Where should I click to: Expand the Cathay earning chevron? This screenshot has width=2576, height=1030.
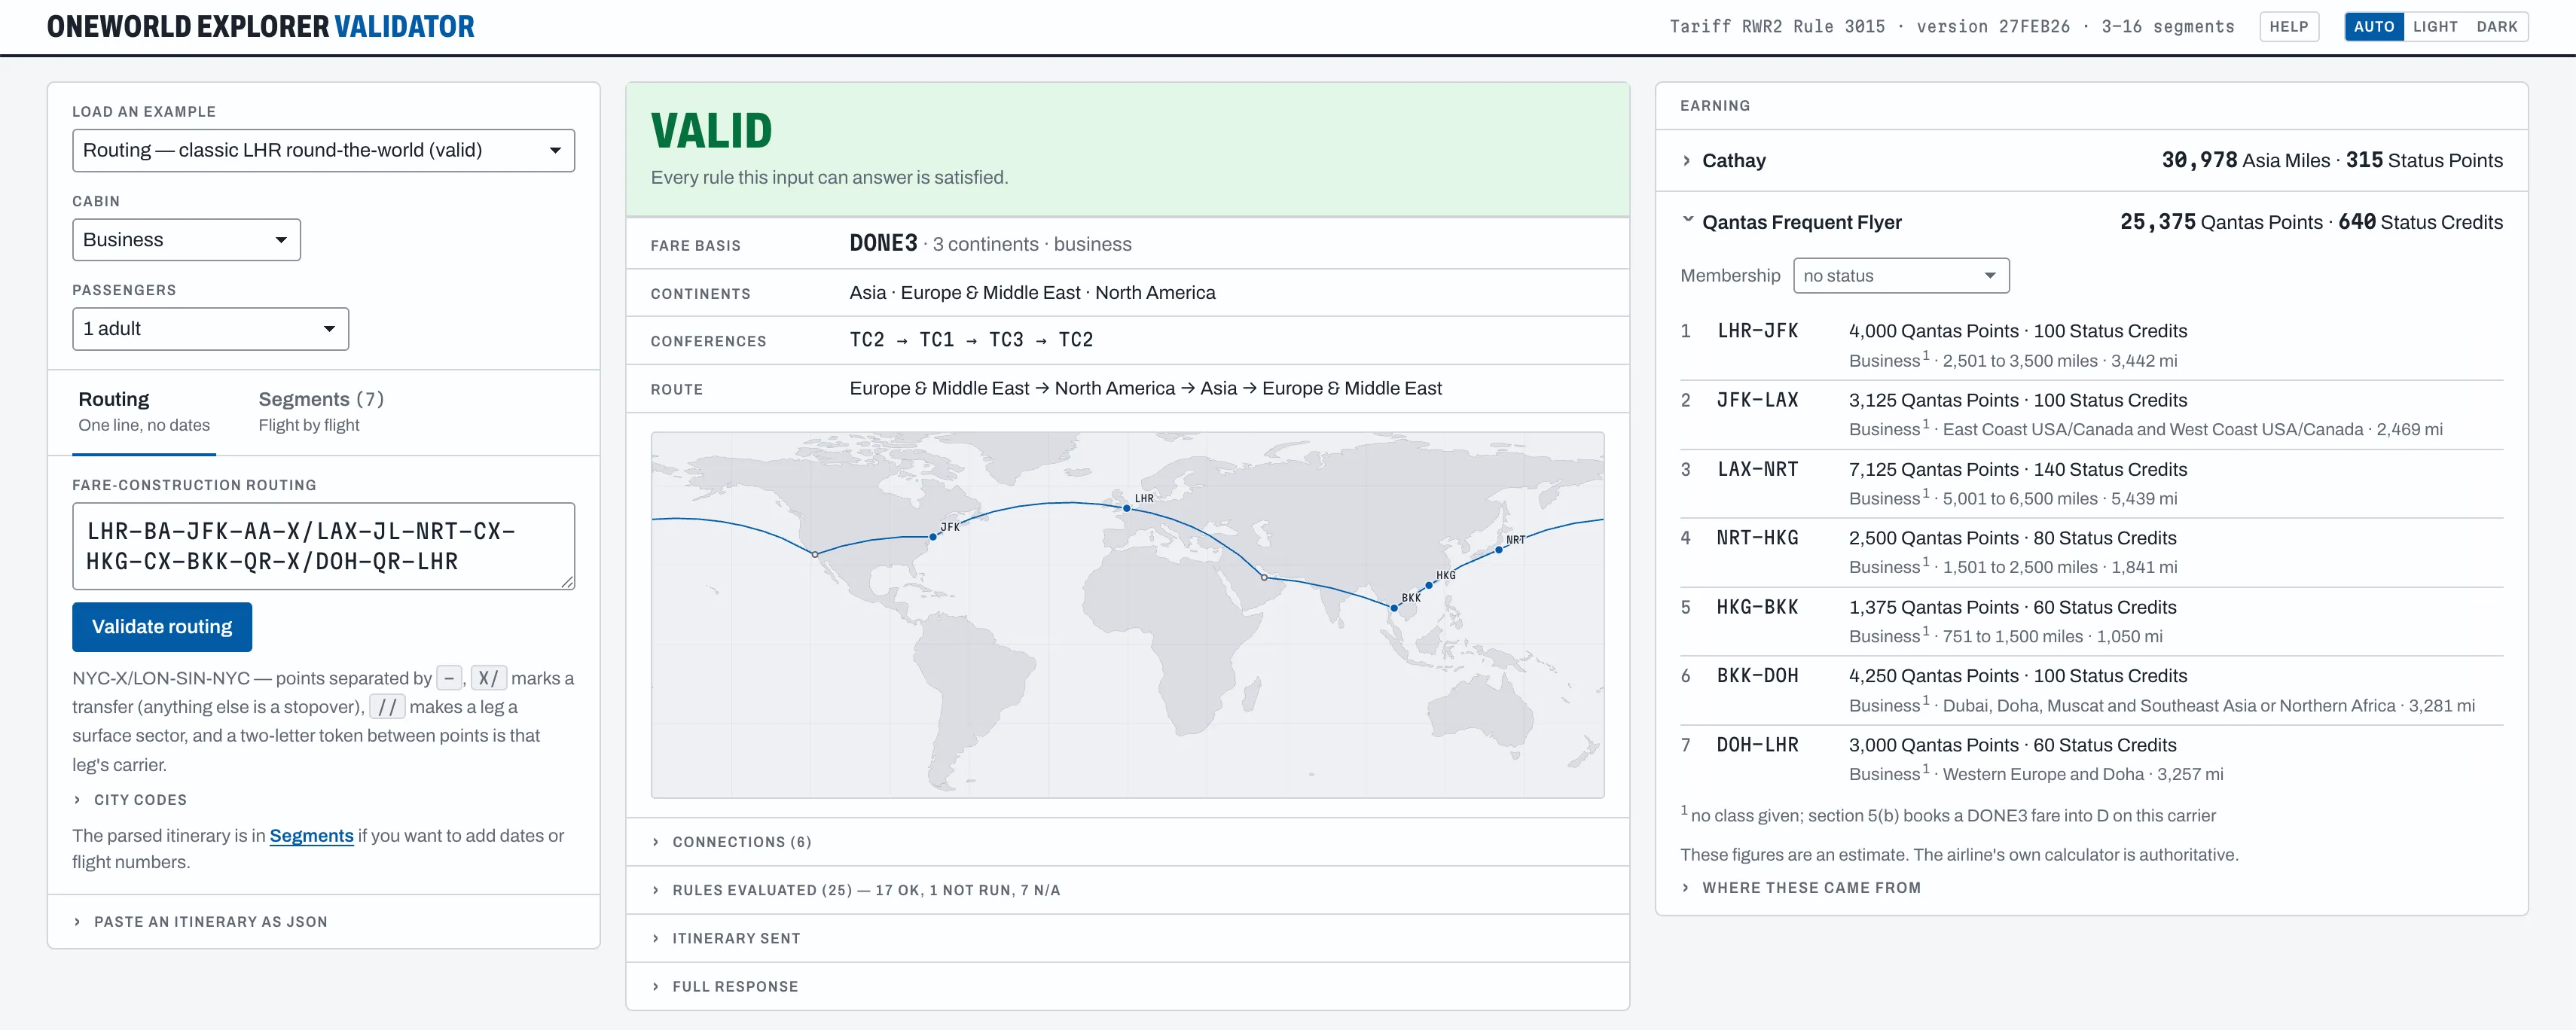click(x=1687, y=161)
